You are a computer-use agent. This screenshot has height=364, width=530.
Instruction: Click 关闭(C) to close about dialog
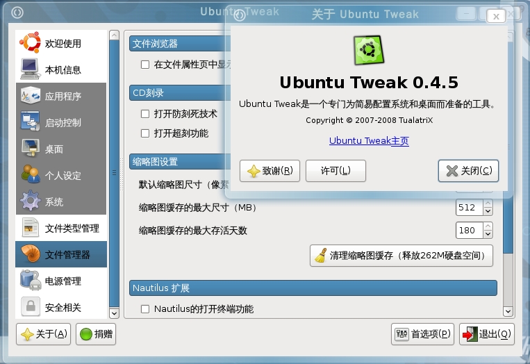468,171
